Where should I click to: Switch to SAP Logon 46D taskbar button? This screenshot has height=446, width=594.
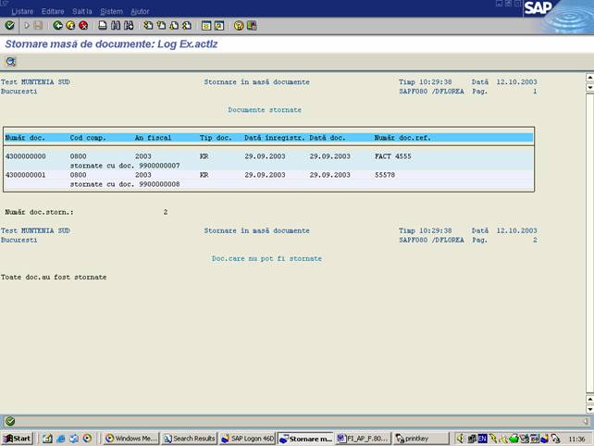click(x=247, y=438)
